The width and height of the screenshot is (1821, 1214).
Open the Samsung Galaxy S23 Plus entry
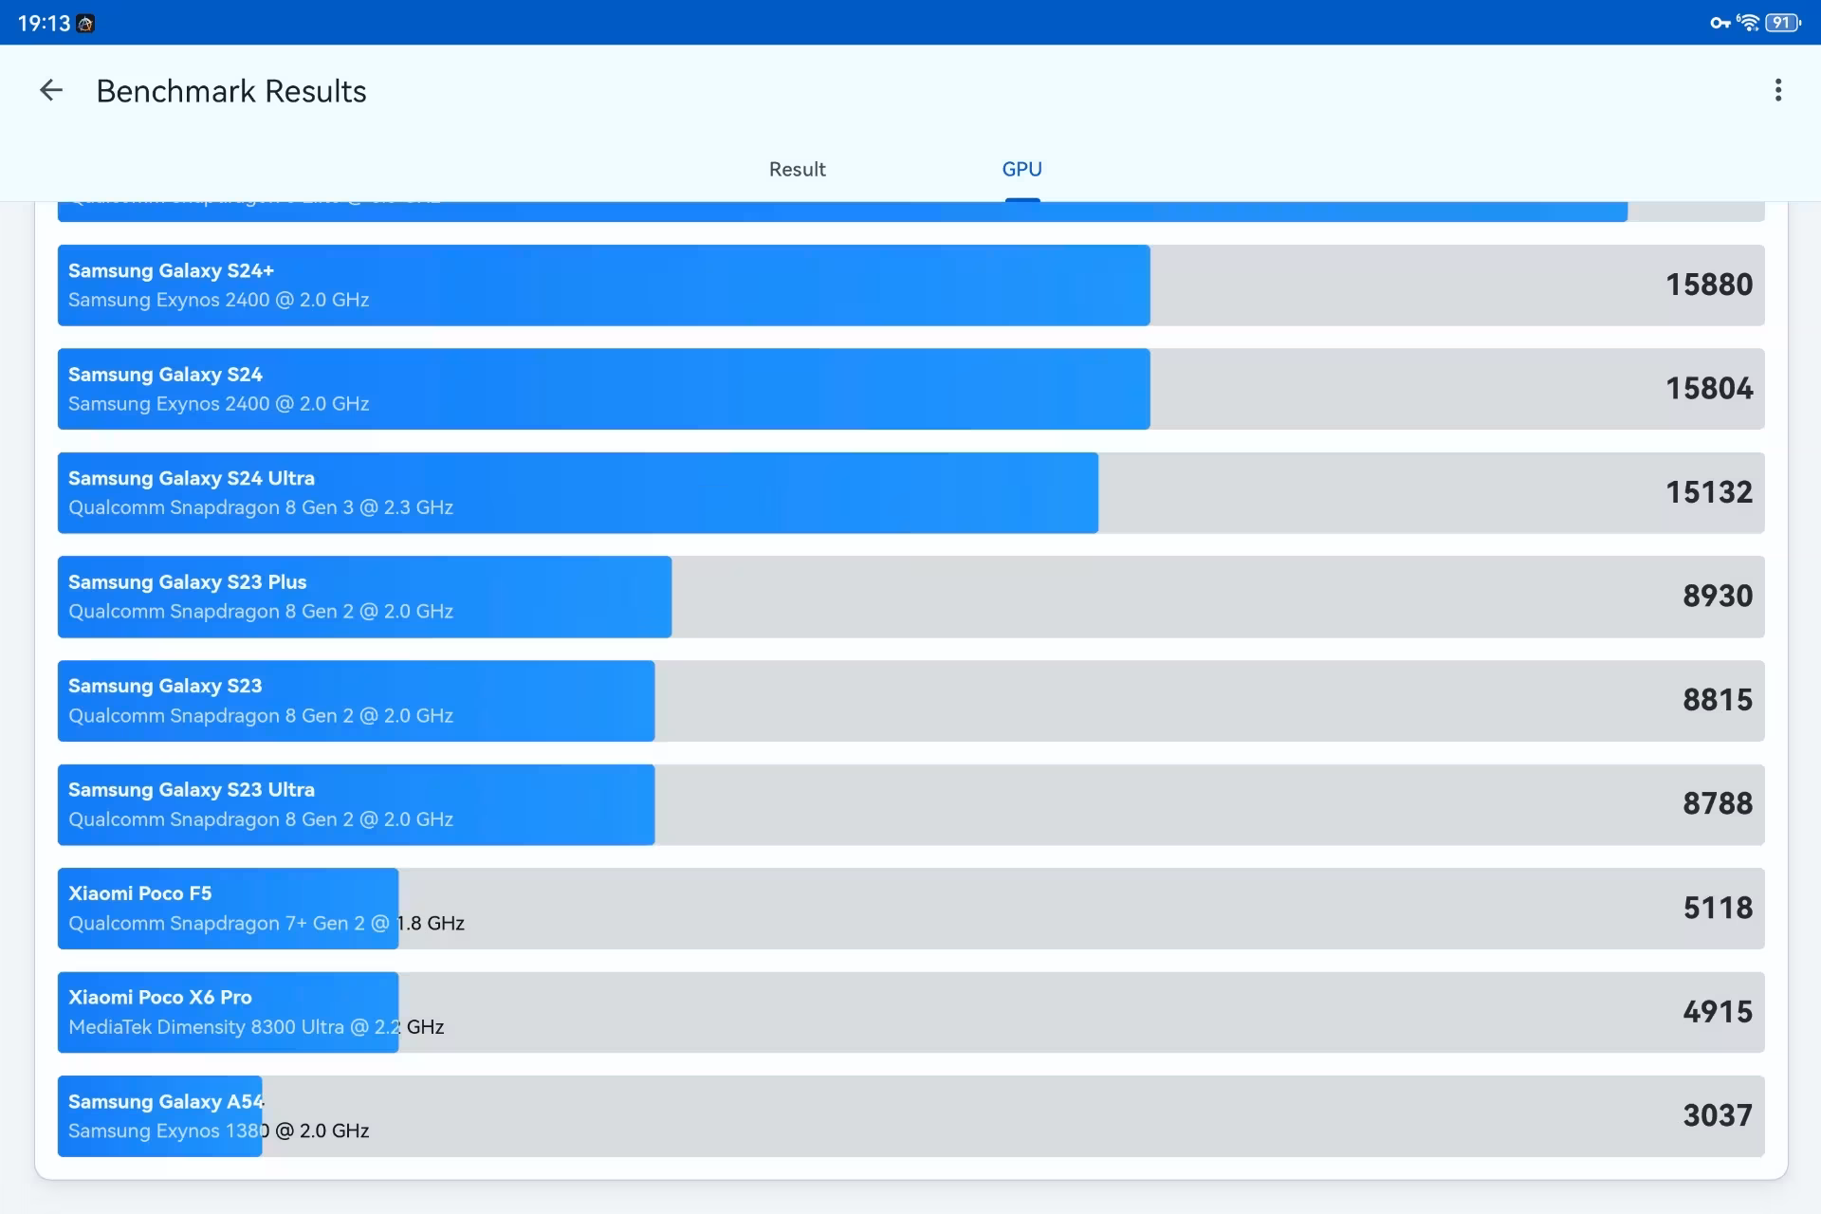click(x=910, y=597)
